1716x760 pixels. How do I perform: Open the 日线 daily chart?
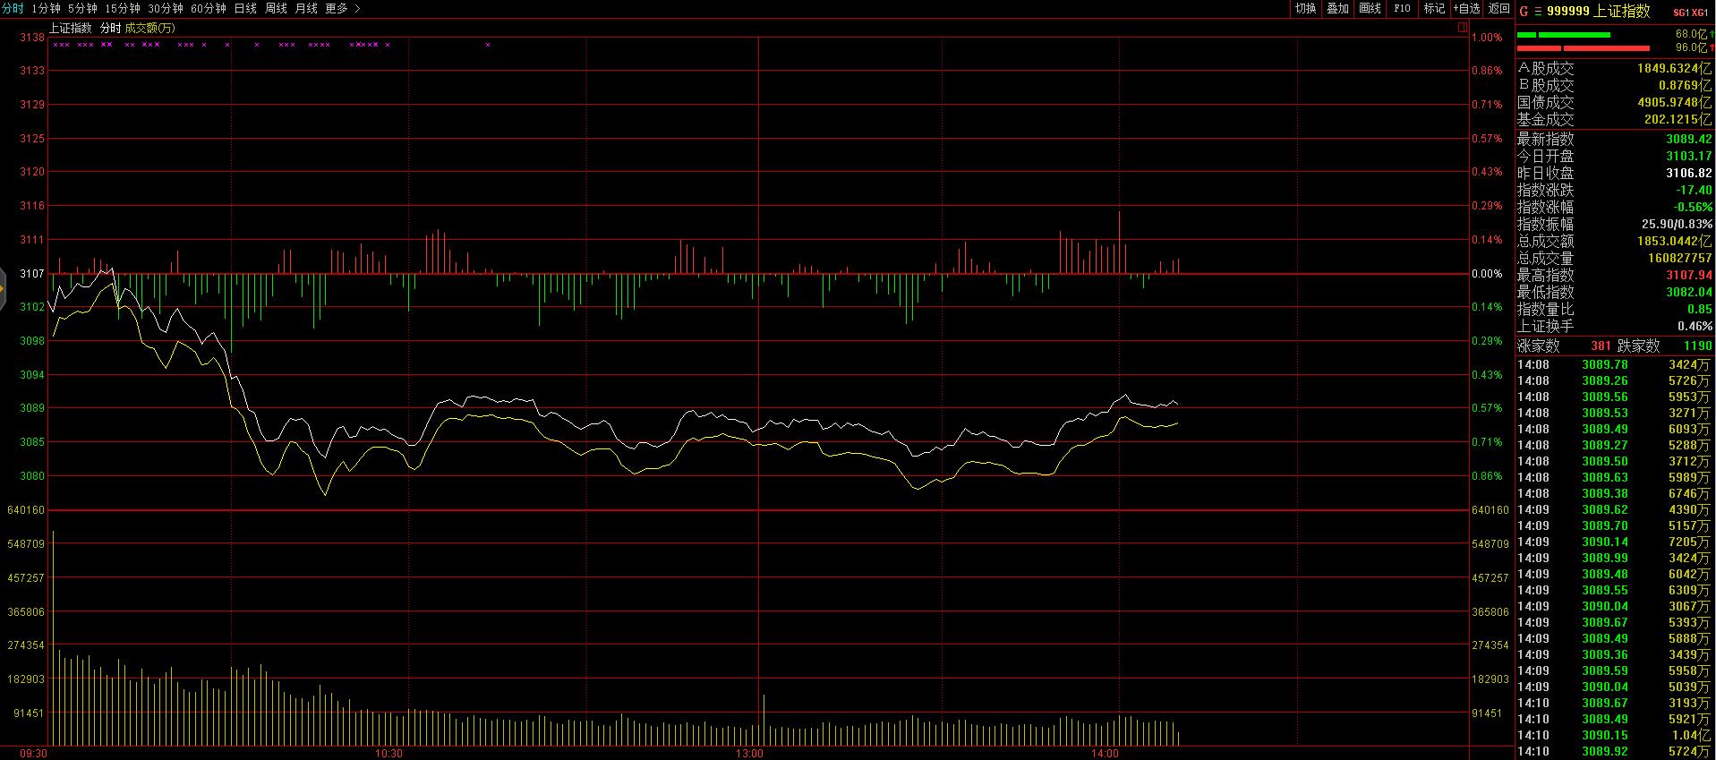click(x=245, y=8)
